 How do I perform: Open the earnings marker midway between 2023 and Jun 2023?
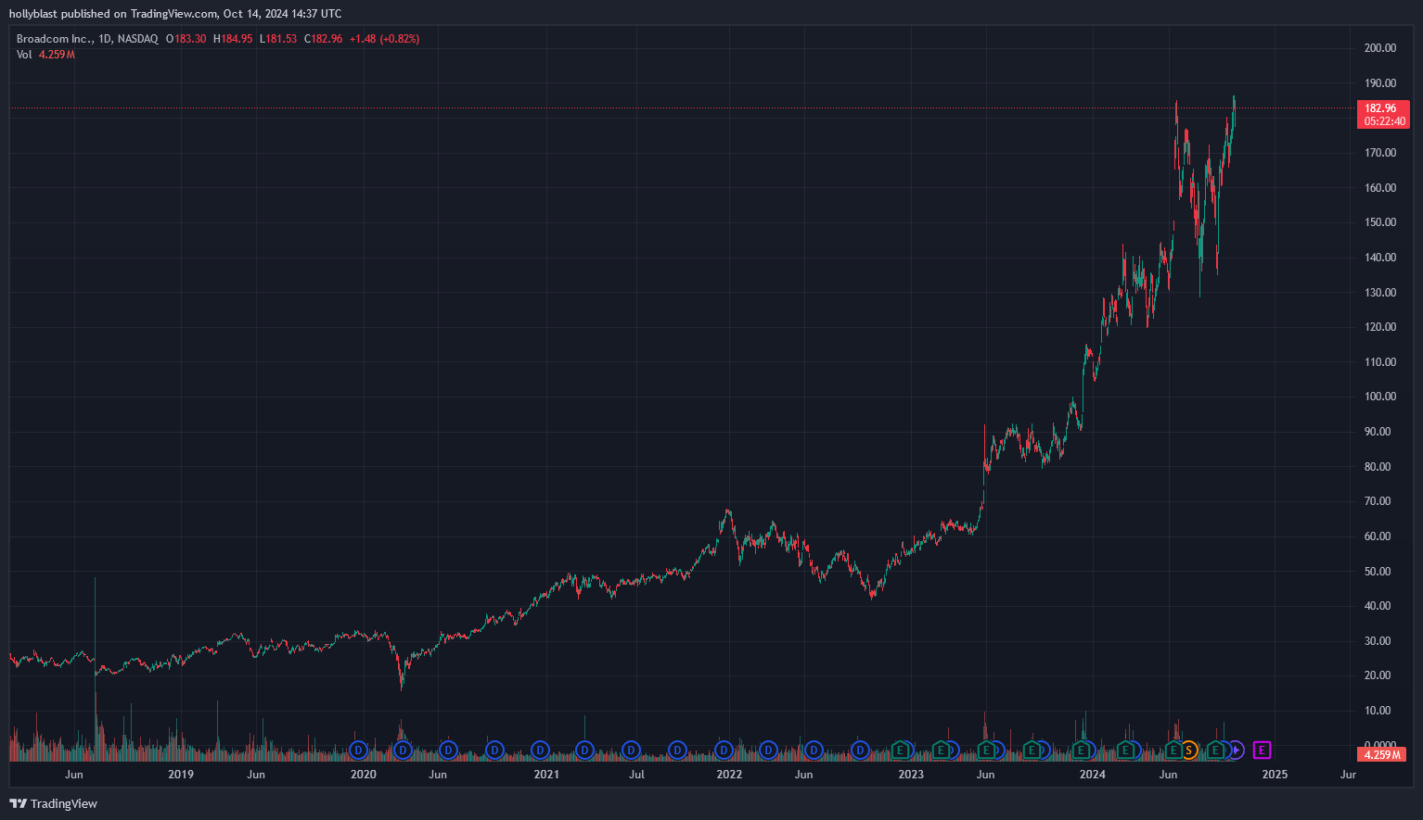[941, 750]
